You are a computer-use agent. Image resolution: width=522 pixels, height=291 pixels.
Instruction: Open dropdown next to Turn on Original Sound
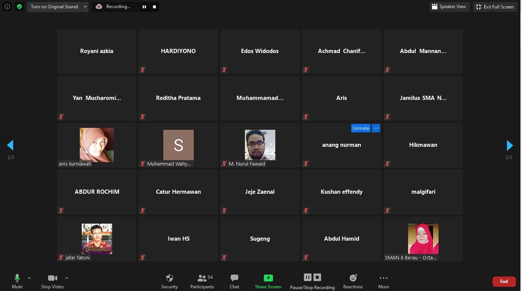pos(85,7)
